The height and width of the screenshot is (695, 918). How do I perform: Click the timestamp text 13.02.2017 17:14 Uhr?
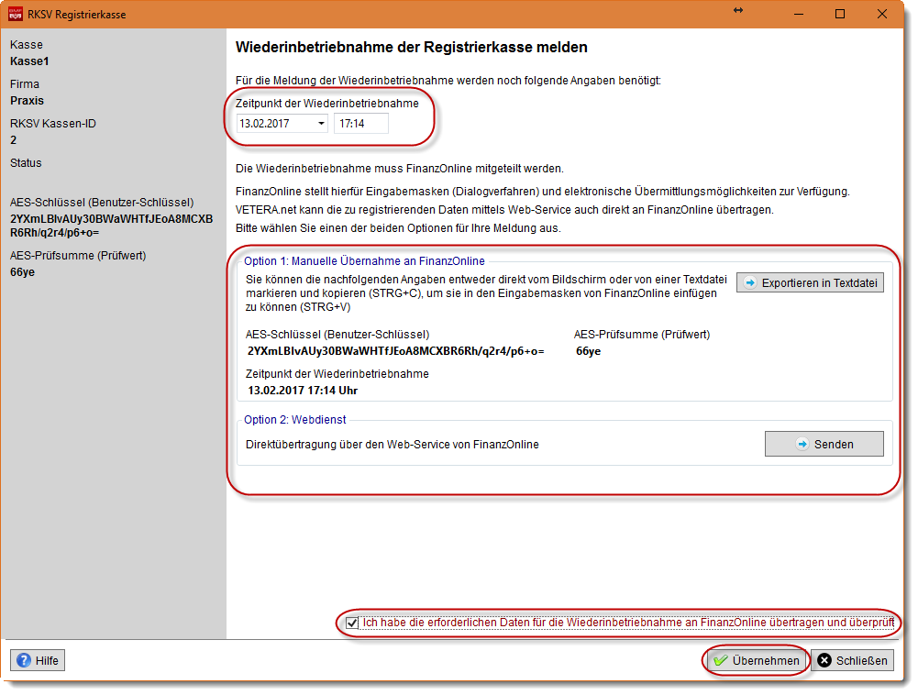(303, 391)
